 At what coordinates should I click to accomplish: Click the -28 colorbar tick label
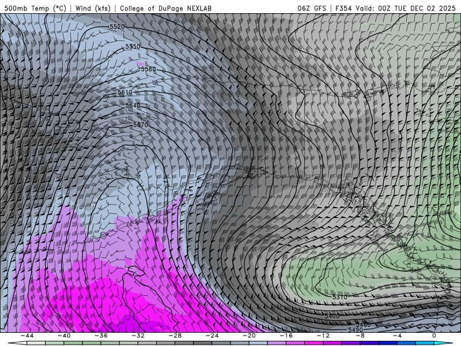pos(175,336)
